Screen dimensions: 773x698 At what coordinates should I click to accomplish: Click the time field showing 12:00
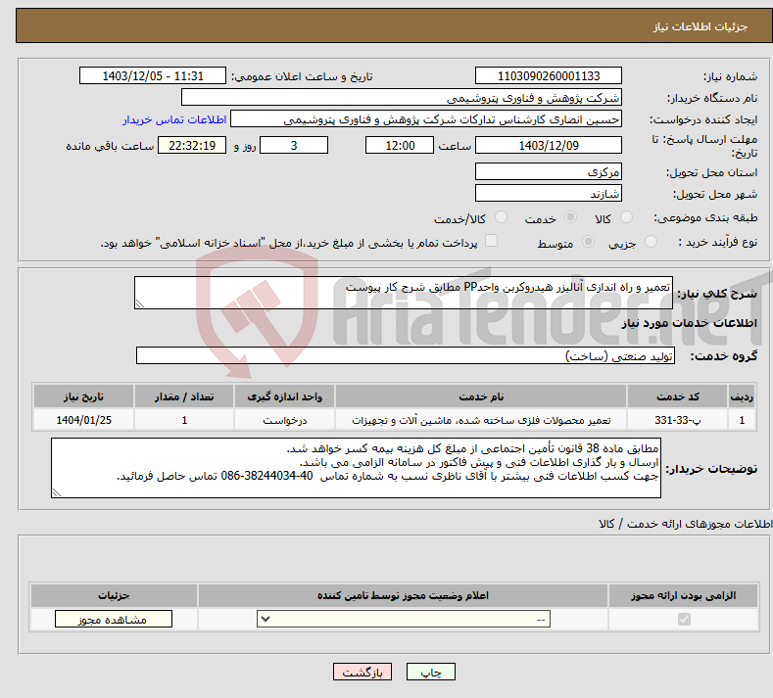[x=400, y=145]
